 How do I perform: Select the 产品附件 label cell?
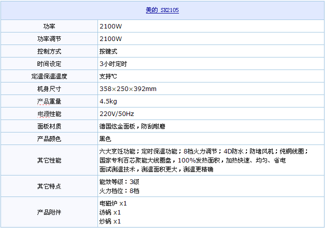click(49, 212)
